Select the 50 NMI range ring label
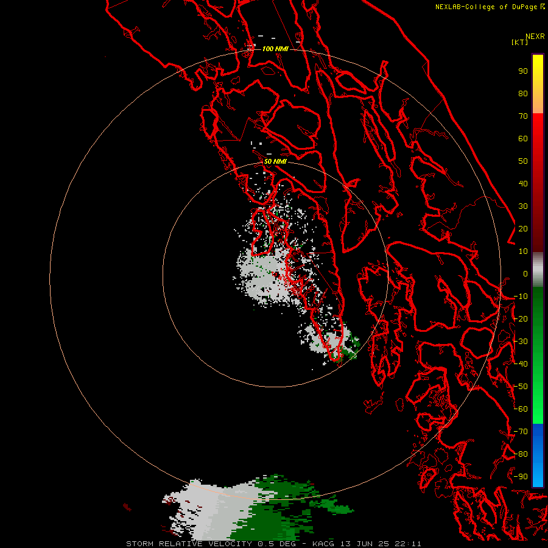The image size is (548, 548). point(275,161)
